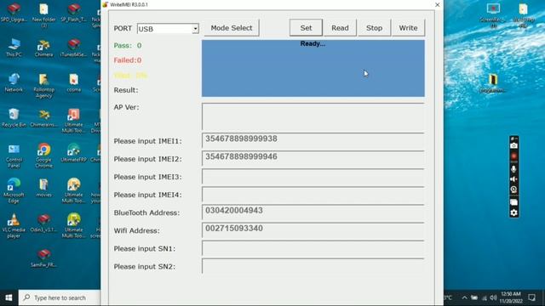Click the webcam icon in the recorder toolbar
The height and width of the screenshot is (306, 545).
point(513,190)
